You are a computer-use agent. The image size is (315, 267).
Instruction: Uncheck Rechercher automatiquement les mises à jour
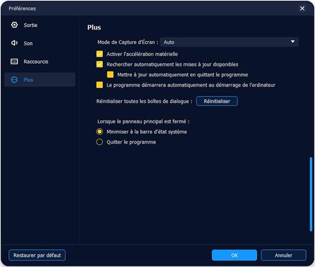pos(100,65)
